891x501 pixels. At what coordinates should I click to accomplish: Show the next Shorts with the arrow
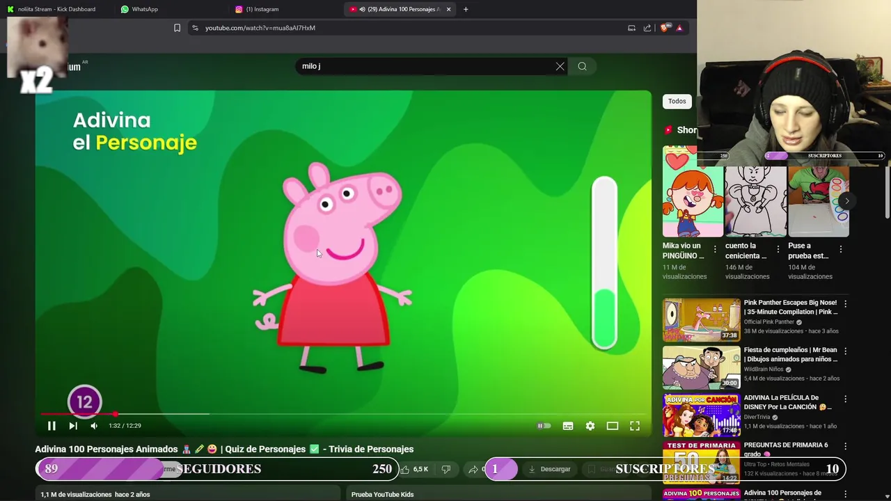846,201
